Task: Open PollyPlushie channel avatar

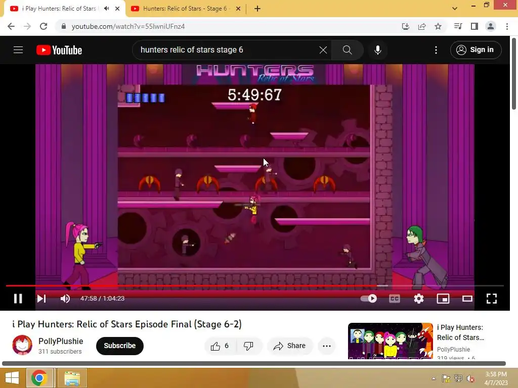Action: pos(22,345)
